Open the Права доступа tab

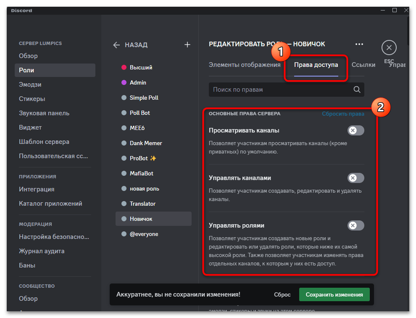pos(316,65)
